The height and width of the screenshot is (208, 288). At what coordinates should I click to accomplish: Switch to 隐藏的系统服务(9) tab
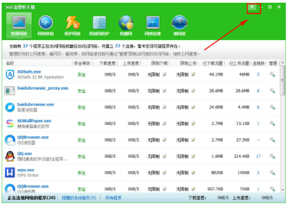tap(79, 198)
